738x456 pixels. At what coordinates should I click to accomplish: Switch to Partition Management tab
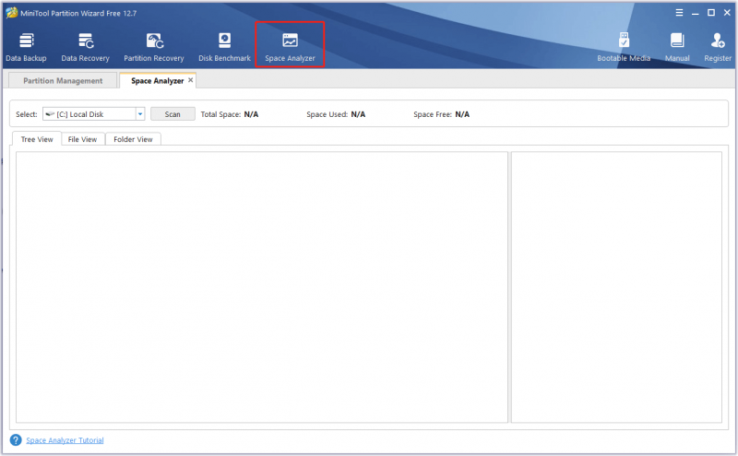pyautogui.click(x=63, y=80)
